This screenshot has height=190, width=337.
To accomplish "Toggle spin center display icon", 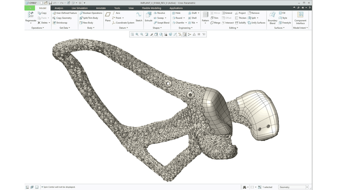I will [190, 34].
